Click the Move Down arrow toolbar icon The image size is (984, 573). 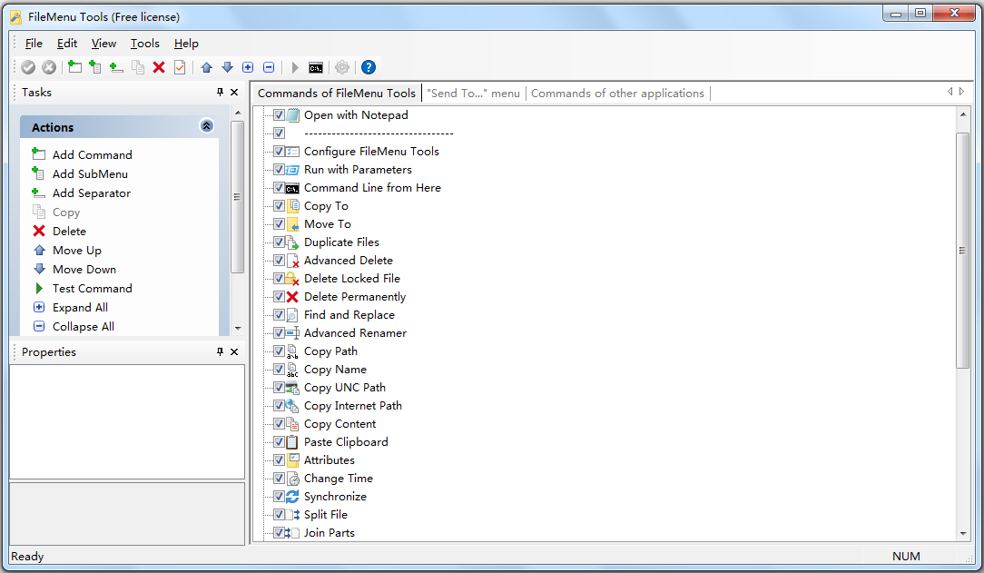point(228,67)
